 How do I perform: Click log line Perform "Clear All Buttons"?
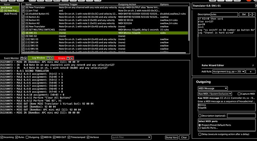click(35, 98)
